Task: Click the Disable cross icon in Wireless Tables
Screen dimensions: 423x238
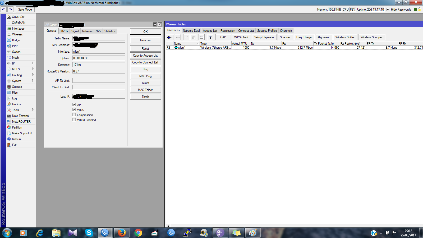Action: [193, 37]
